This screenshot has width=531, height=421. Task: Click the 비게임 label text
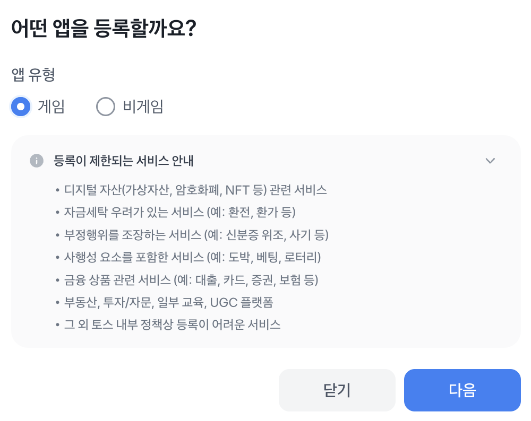143,107
